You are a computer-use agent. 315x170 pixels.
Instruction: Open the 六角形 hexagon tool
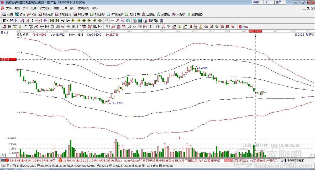pos(178,14)
